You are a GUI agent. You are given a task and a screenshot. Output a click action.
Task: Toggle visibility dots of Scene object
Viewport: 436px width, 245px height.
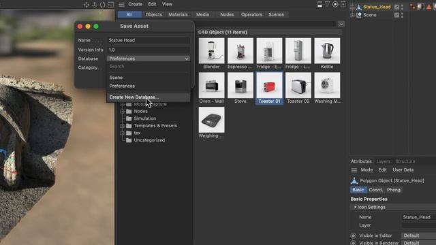coord(402,15)
